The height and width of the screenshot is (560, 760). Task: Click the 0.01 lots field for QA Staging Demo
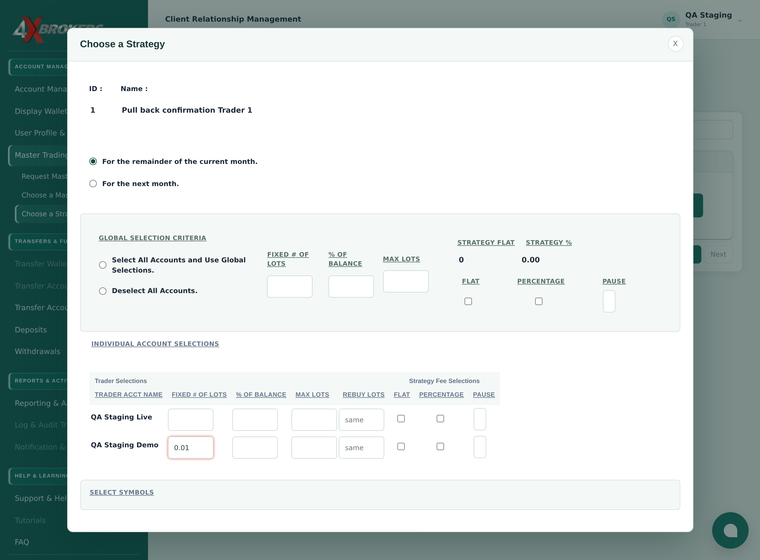(x=191, y=447)
